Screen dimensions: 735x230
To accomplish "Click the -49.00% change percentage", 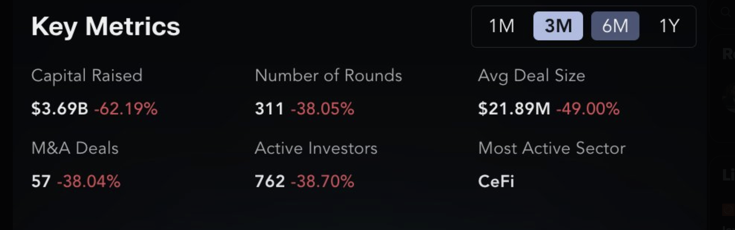I will coord(588,109).
